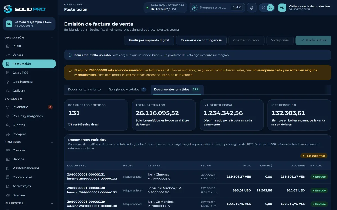Click the info icon in missing-data notice
The width and height of the screenshot is (337, 210).
click(x=70, y=55)
